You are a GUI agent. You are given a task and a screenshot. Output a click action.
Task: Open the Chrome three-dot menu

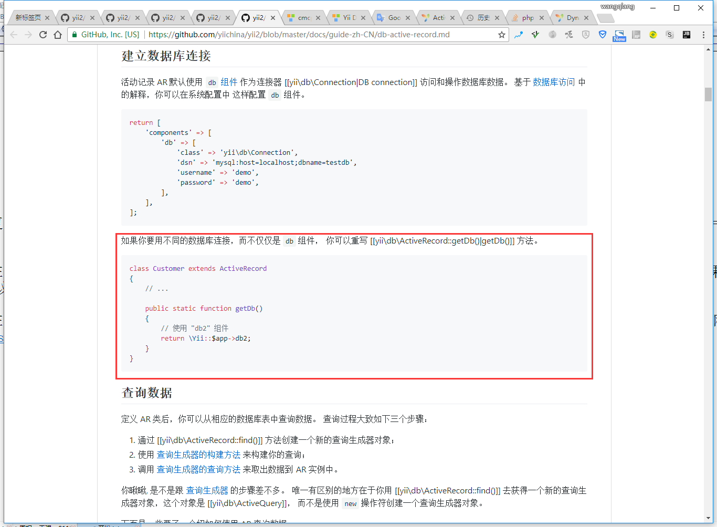(704, 35)
